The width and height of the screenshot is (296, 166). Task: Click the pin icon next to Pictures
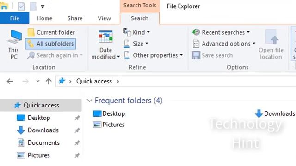(x=77, y=155)
